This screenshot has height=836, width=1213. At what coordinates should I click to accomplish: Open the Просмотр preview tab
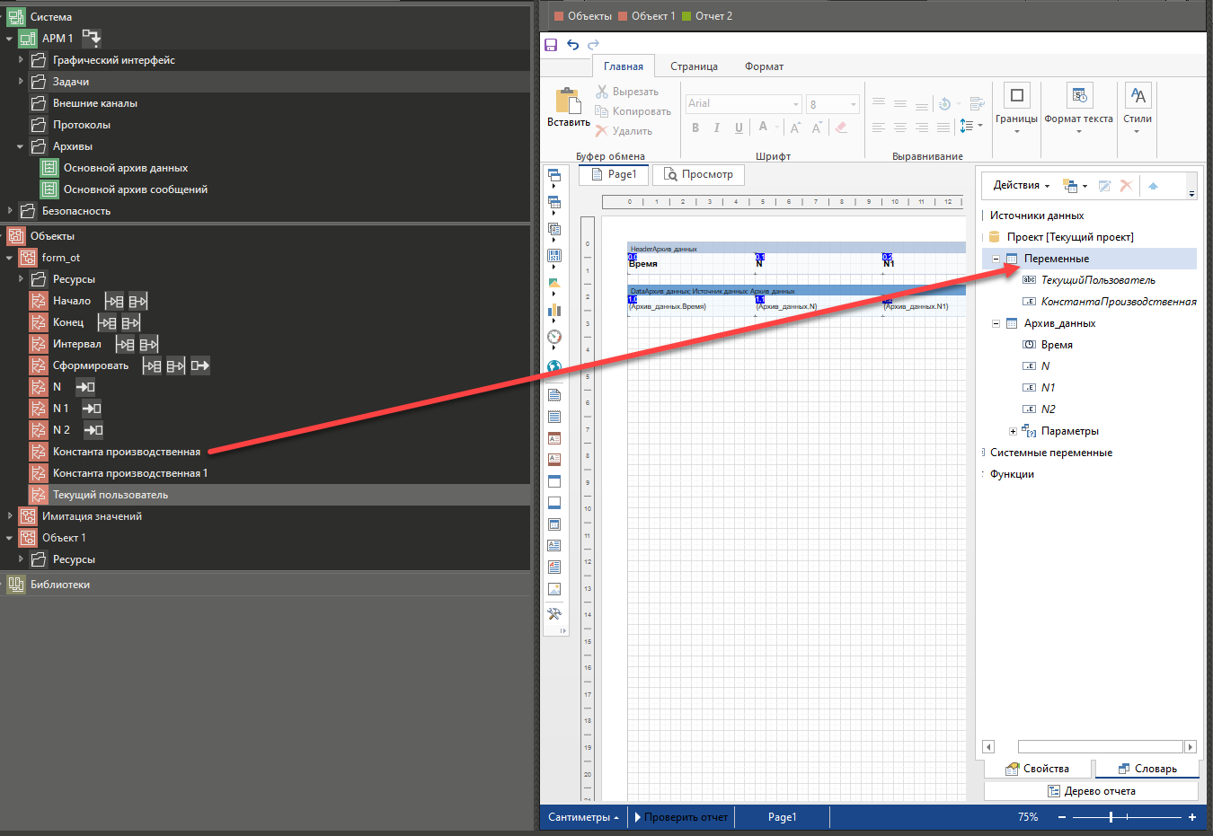[698, 174]
